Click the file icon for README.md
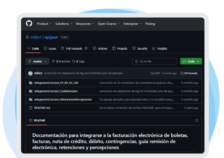This screenshot has width=224, height=158. [31, 108]
